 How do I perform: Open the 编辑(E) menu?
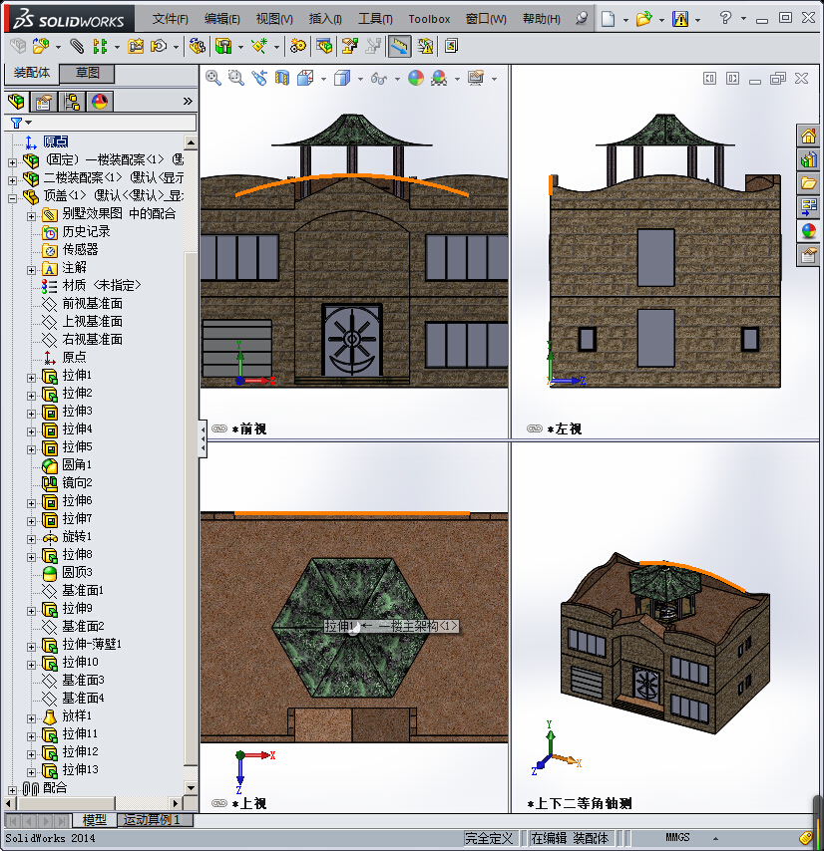tap(221, 19)
